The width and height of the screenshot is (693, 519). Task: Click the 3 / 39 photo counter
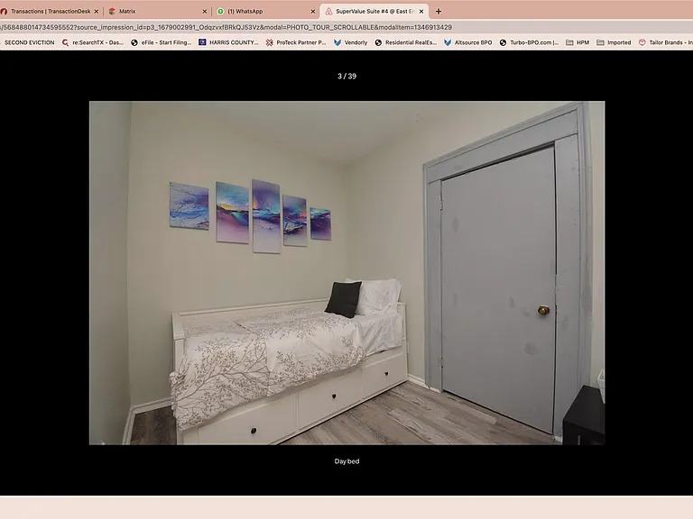[346, 76]
